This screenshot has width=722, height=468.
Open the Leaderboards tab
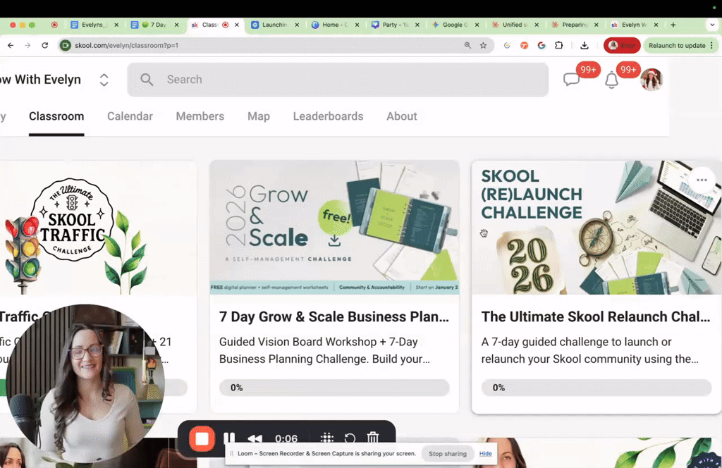click(328, 116)
